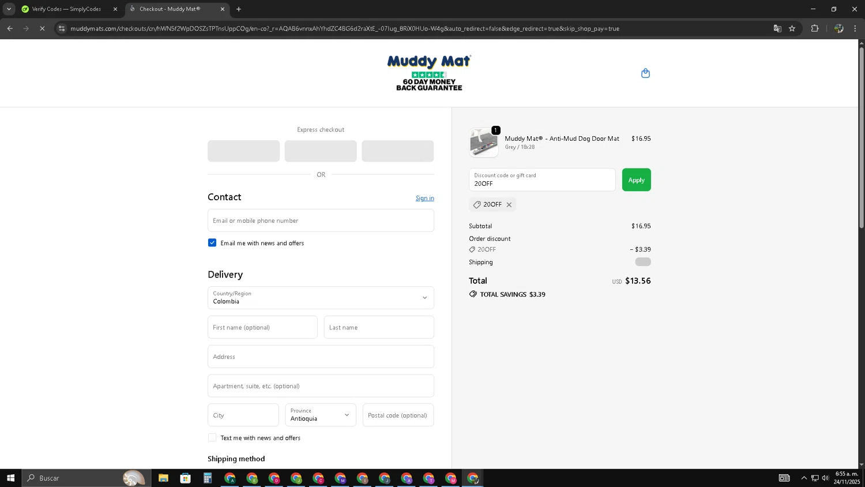
Task: Open Microsoft Store from the taskbar
Action: click(x=185, y=478)
